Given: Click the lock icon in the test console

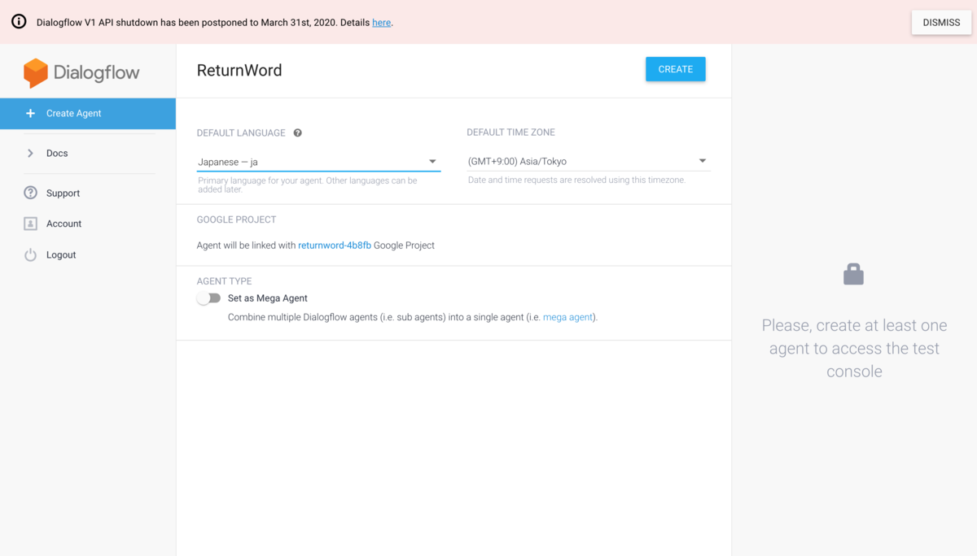Looking at the screenshot, I should 853,274.
